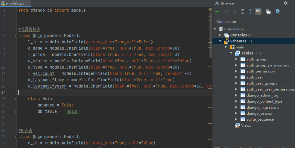Fold the class Ddish block in gutter
Image resolution: width=295 pixels, height=148 pixels.
pos(17,36)
